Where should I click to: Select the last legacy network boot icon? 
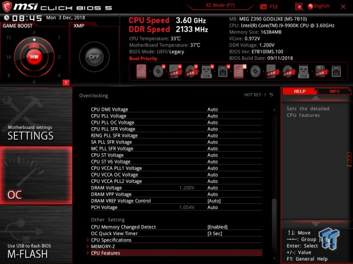336,72
